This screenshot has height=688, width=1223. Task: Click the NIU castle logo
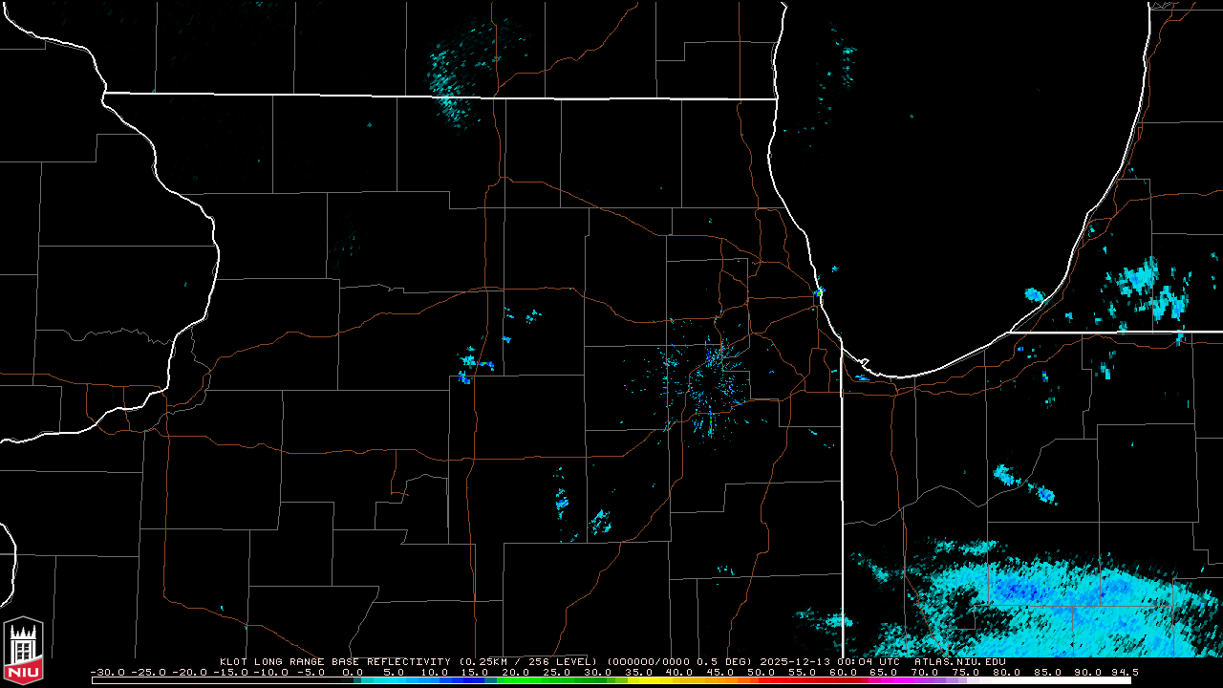[23, 652]
